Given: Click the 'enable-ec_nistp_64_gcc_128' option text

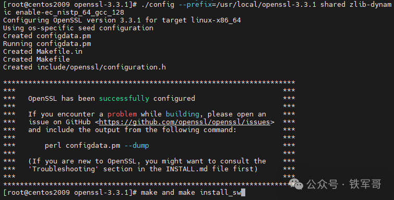Looking at the screenshot, I should click(x=70, y=13).
